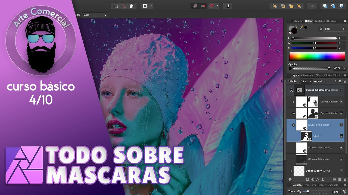Click the Deselect icon with red slash
Viewport: 348px width, 195px height.
click(x=124, y=6)
